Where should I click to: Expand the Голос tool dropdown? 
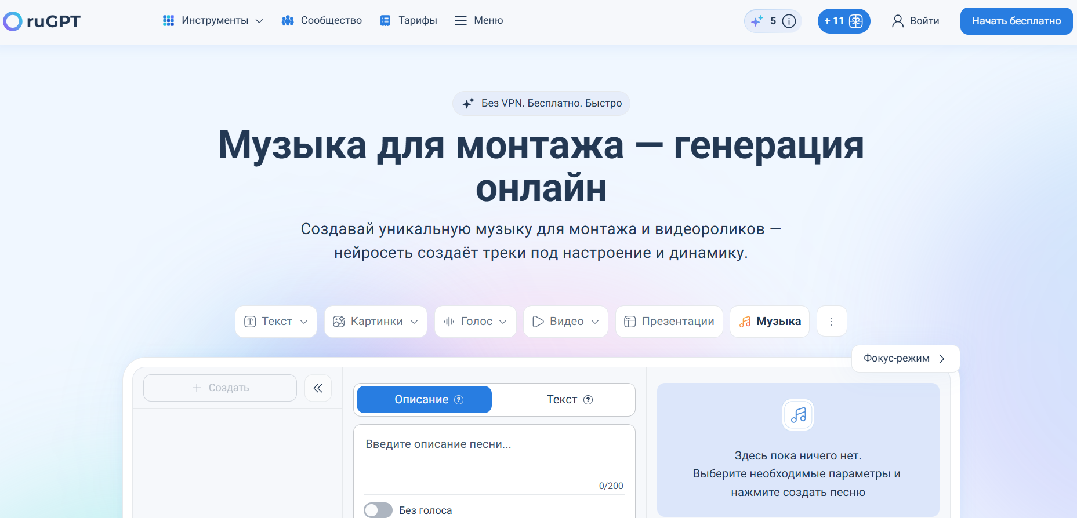[x=476, y=322]
